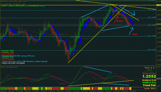Click the 'FOMC Member Lockhart Speaks' news line

point(24,61)
